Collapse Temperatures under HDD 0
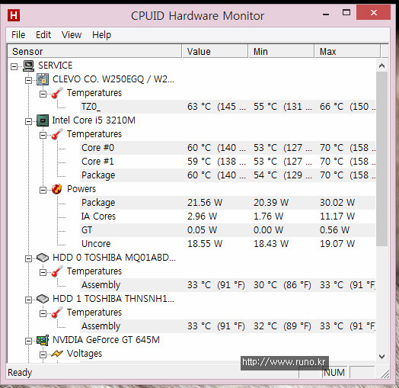 click(x=43, y=272)
